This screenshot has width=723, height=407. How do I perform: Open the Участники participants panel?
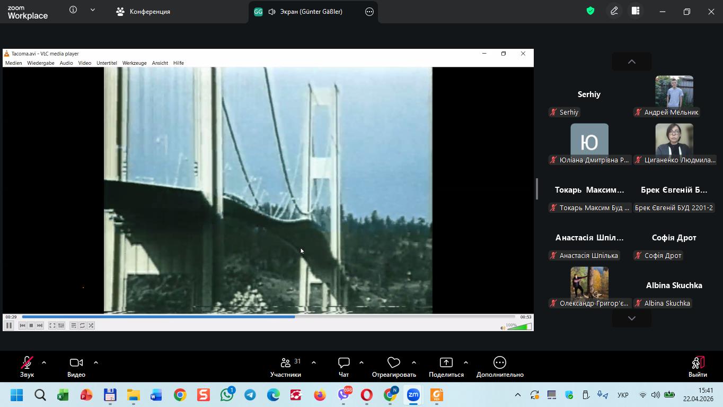[x=286, y=363]
